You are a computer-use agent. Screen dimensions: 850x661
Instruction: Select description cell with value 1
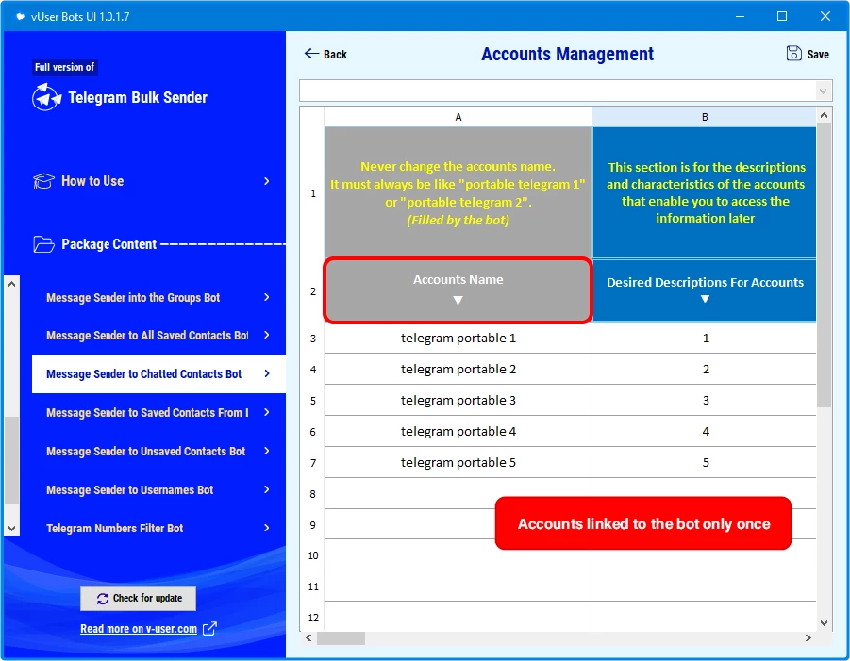click(x=704, y=339)
